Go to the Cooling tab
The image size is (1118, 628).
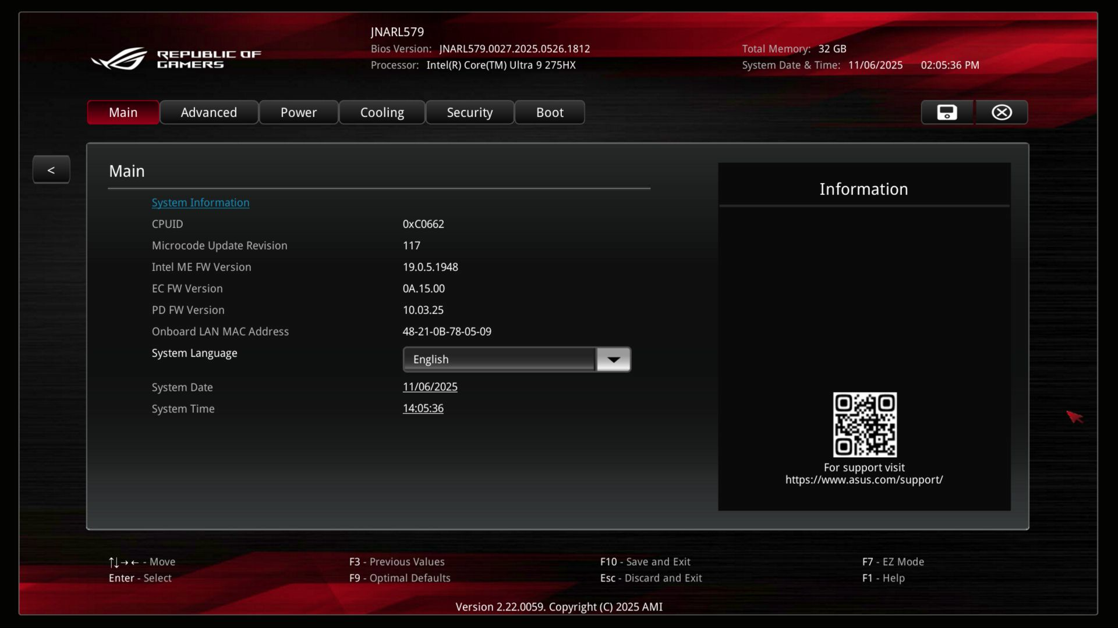pos(381,112)
